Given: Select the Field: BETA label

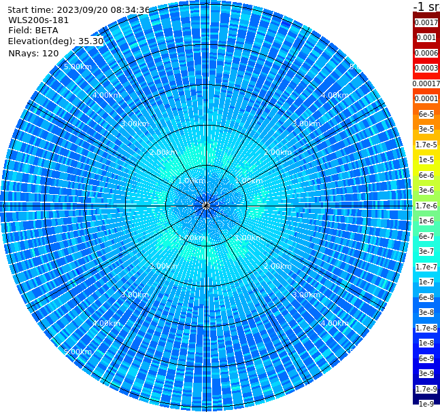Looking at the screenshot, I should [33, 31].
